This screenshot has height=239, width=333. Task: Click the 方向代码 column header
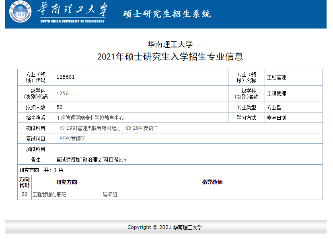(25, 182)
